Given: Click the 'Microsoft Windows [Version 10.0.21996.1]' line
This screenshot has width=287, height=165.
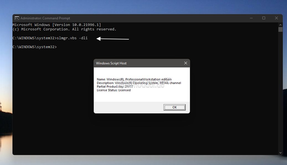Looking at the screenshot, I should [x=57, y=25].
